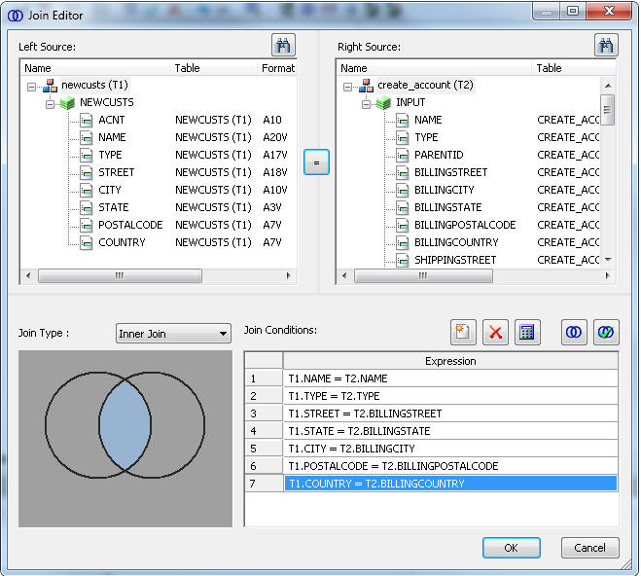
Task: Click the Left Source binoculars find icon
Action: click(283, 45)
